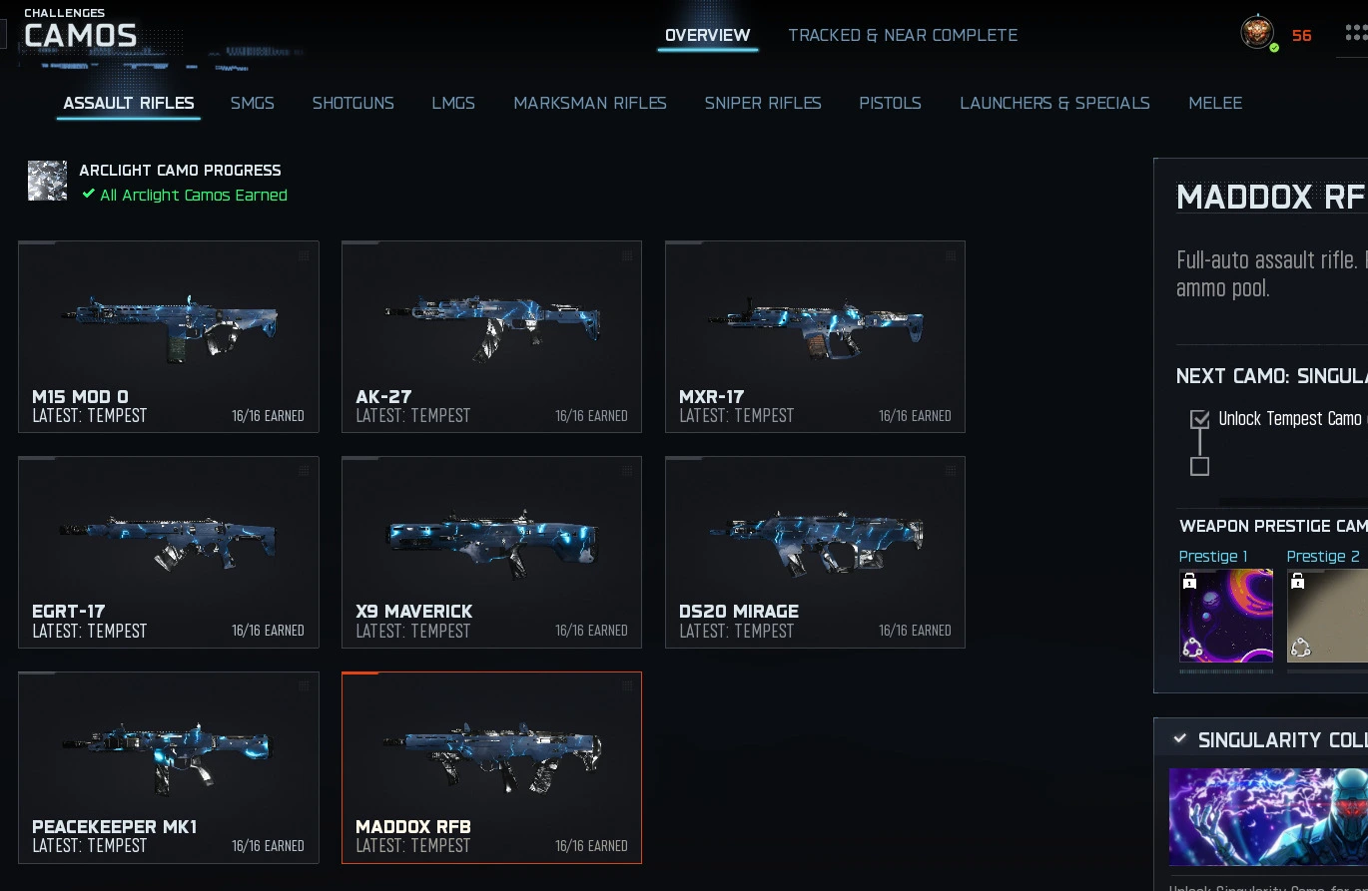The width and height of the screenshot is (1368, 891).
Task: Switch to the SMGS tab
Action: click(x=253, y=103)
